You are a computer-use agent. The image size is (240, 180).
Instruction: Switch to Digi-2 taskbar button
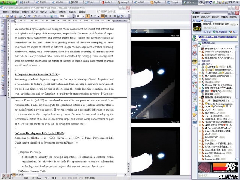click(91, 3)
